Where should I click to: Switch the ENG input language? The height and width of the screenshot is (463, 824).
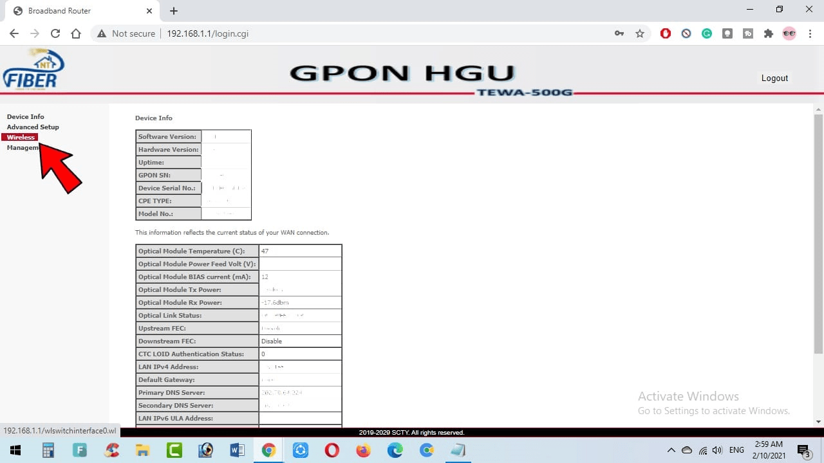tap(737, 450)
